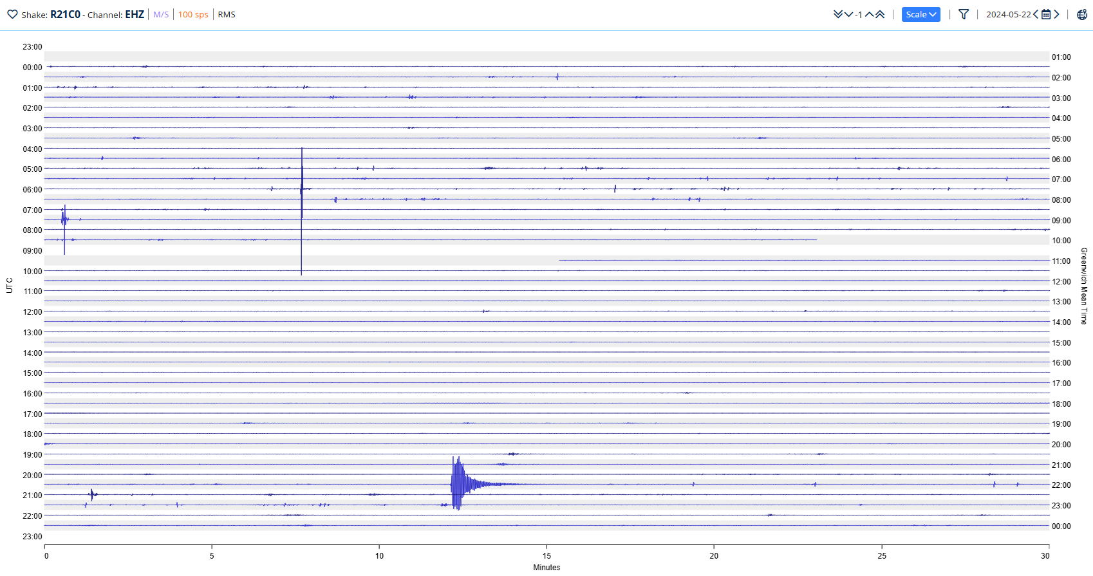Click the 5 tick on minutes axis
This screenshot has height=576, width=1093.
point(212,555)
